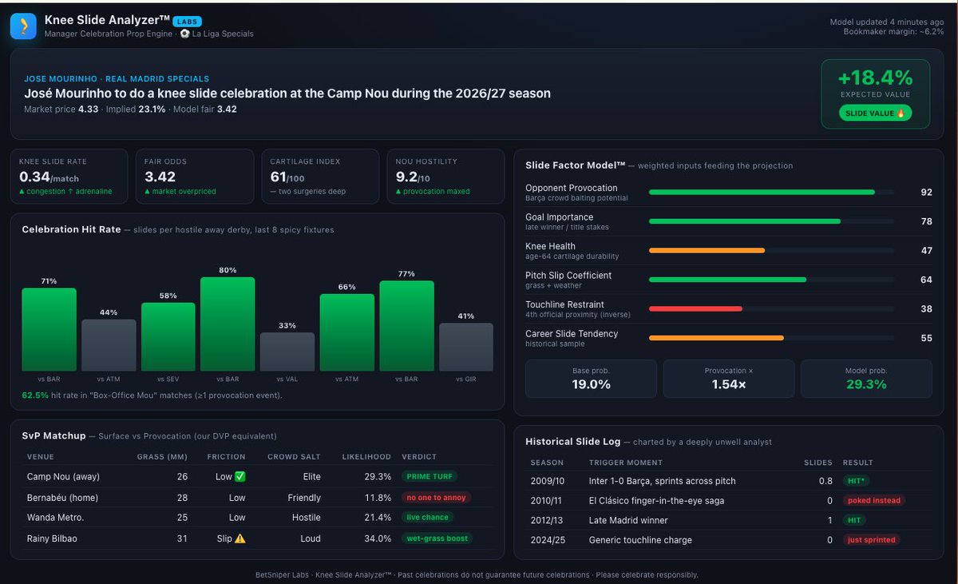Click the GRASS (MM) column header
This screenshot has height=584, width=958.
(x=162, y=457)
